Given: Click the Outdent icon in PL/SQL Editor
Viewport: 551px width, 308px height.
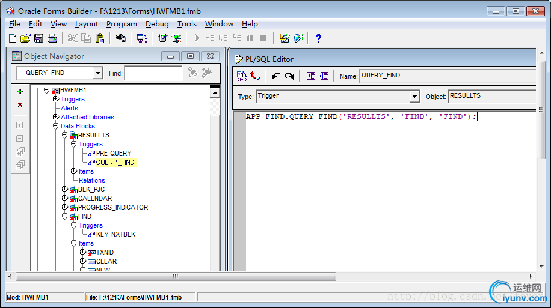Looking at the screenshot, I should (324, 76).
